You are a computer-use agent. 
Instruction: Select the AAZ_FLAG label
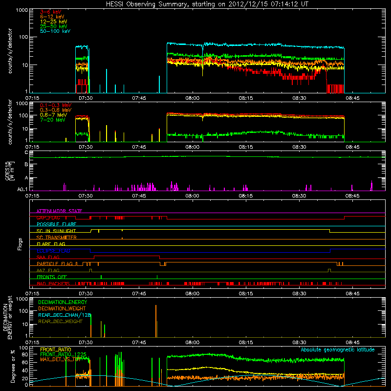click(x=48, y=270)
